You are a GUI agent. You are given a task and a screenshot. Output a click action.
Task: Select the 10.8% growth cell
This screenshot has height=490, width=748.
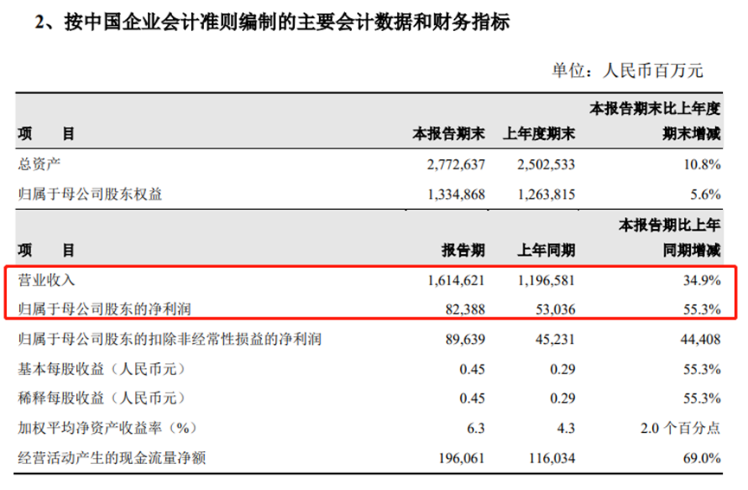click(702, 163)
